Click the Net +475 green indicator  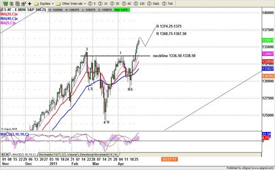[121, 10]
